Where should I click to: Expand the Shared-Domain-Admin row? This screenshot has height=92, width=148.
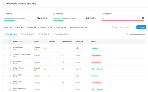[x=5, y=55]
